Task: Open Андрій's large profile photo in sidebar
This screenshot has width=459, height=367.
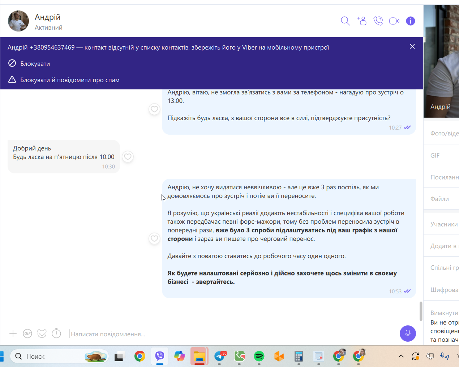Action: tap(441, 61)
